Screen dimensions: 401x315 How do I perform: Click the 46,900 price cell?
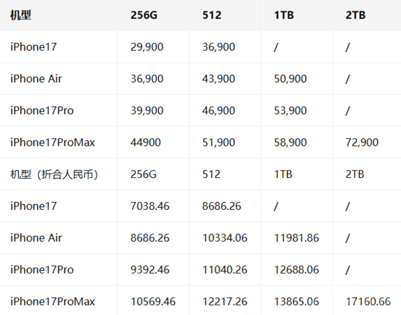[218, 110]
